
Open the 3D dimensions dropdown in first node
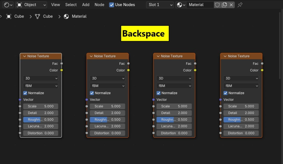tap(41, 78)
